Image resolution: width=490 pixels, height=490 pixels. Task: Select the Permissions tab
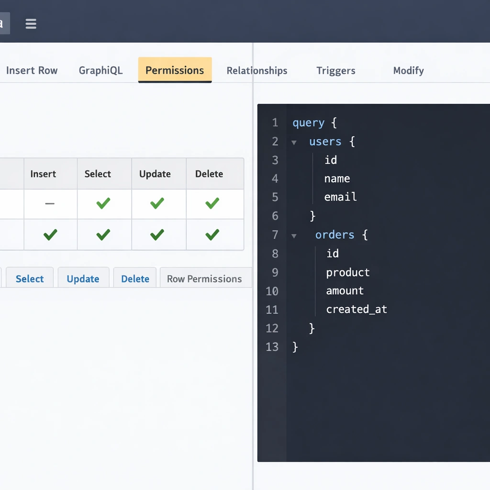[x=175, y=71]
